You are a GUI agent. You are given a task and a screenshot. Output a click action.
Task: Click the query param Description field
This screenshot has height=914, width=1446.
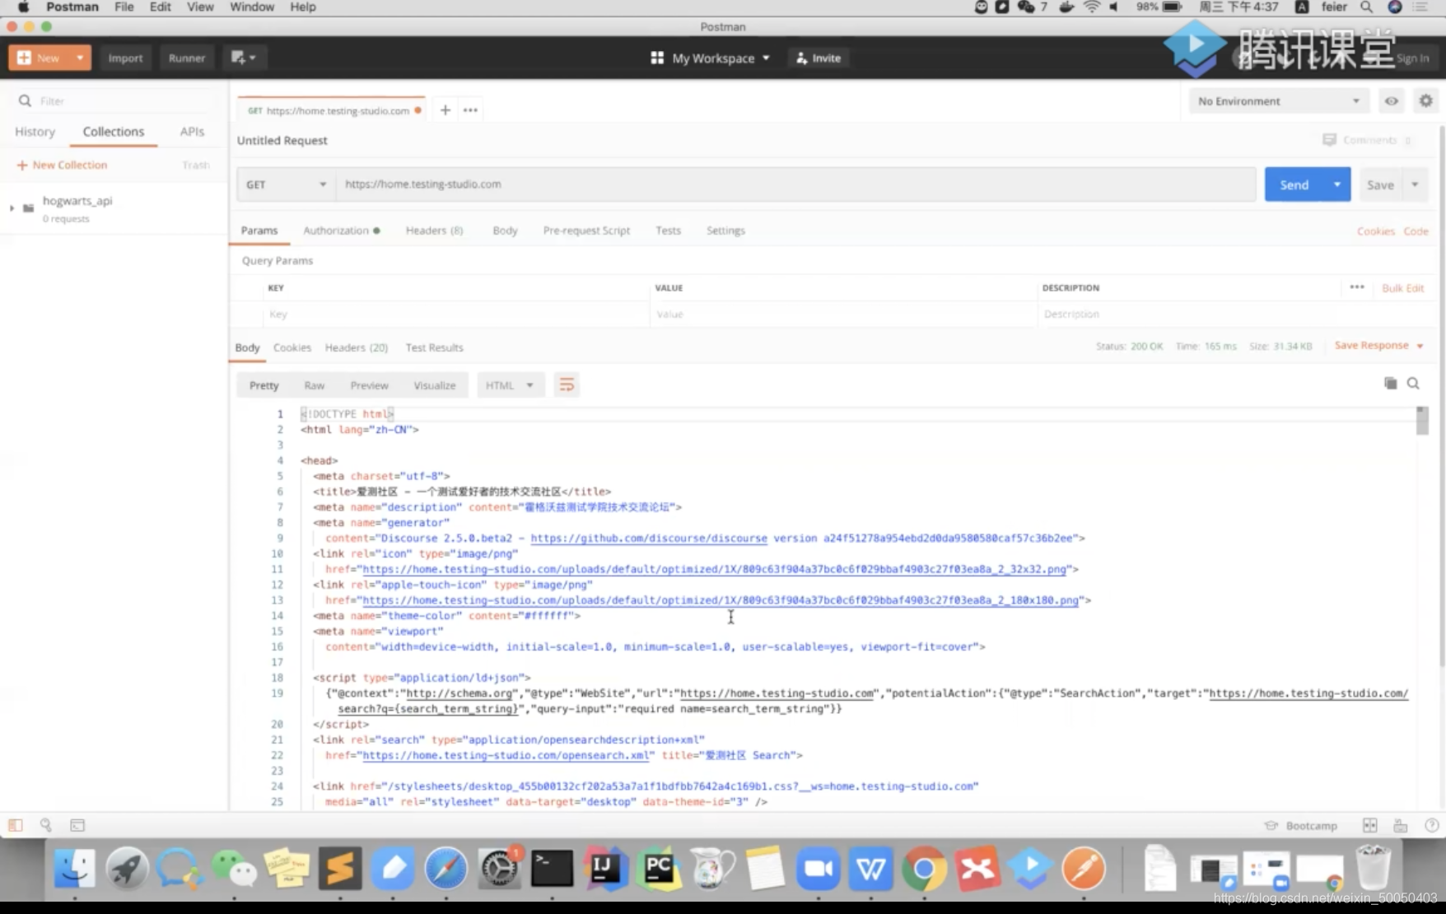point(1235,315)
